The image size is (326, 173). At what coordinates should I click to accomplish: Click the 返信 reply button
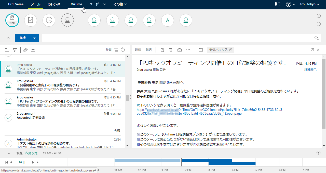click(138, 50)
